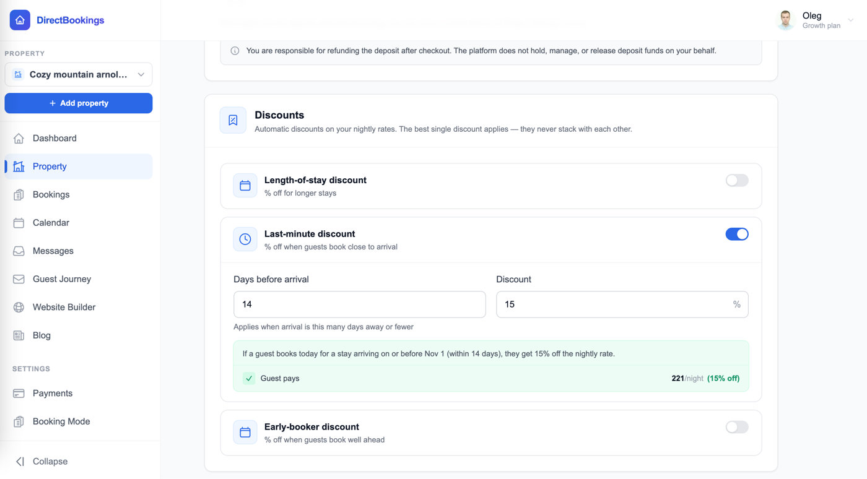The image size is (867, 479).
Task: Expand the Oleg account menu chevron
Action: [851, 20]
